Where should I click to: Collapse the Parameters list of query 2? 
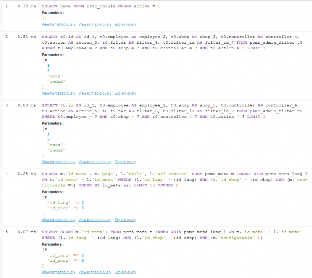pyautogui.click(x=45, y=60)
